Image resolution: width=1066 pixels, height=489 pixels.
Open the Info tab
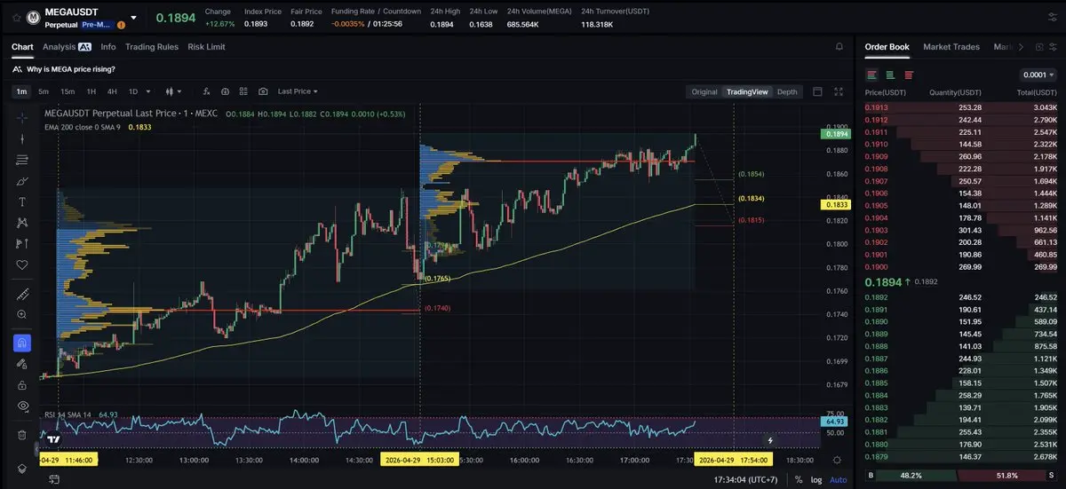pos(108,47)
